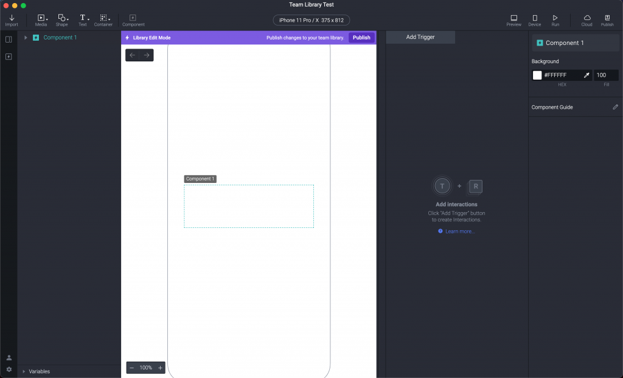Click the Component 1 name field in properties
This screenshot has height=378, width=623.
point(576,43)
